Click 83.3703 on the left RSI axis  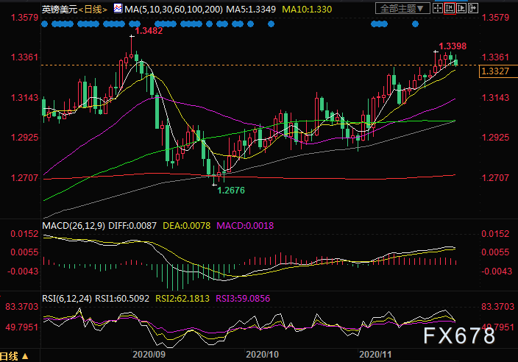(22, 307)
